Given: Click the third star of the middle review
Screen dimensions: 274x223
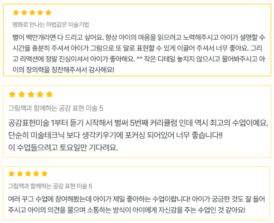Looking at the screenshot, I should (x=31, y=94).
